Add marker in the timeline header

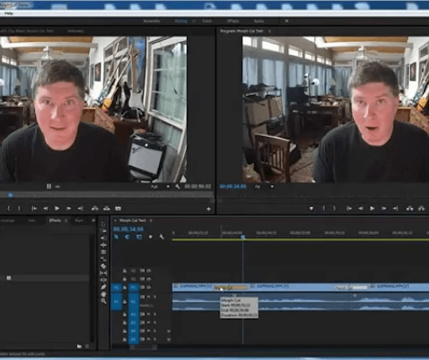pos(150,237)
